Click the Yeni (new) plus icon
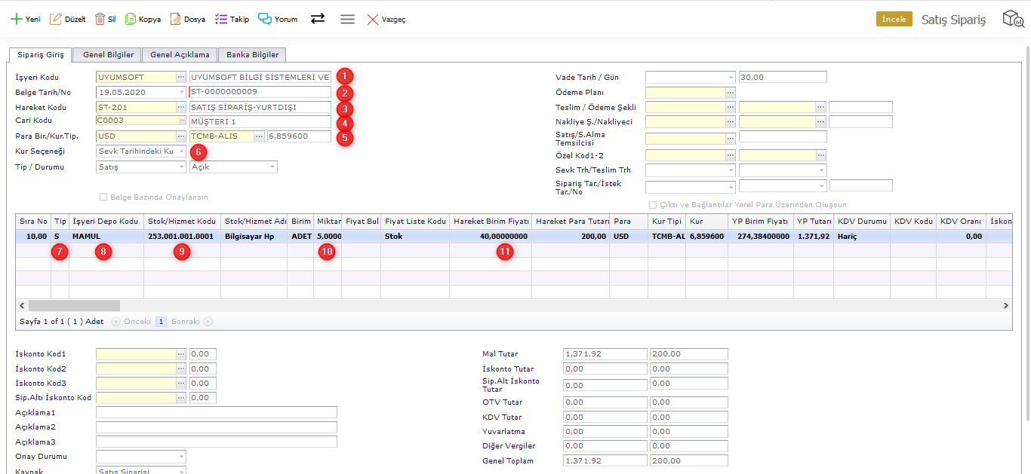1031x474 pixels. click(x=16, y=19)
